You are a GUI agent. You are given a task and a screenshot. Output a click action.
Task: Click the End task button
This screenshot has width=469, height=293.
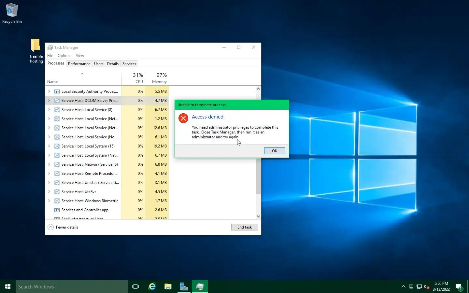[x=245, y=227]
